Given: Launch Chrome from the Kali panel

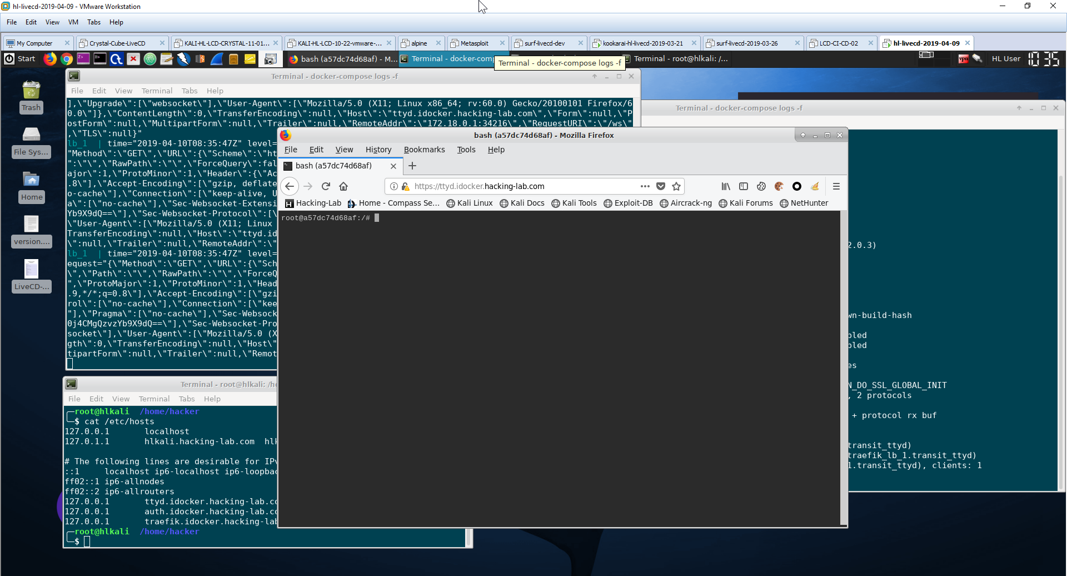Looking at the screenshot, I should (x=67, y=58).
